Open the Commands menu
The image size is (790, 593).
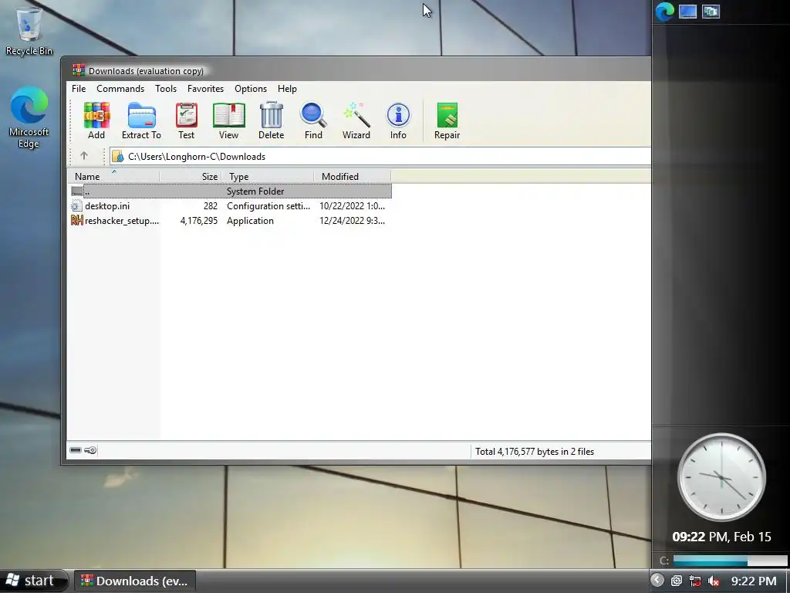click(x=120, y=89)
